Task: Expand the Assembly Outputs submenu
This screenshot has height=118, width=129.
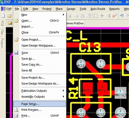Action: [63, 97]
